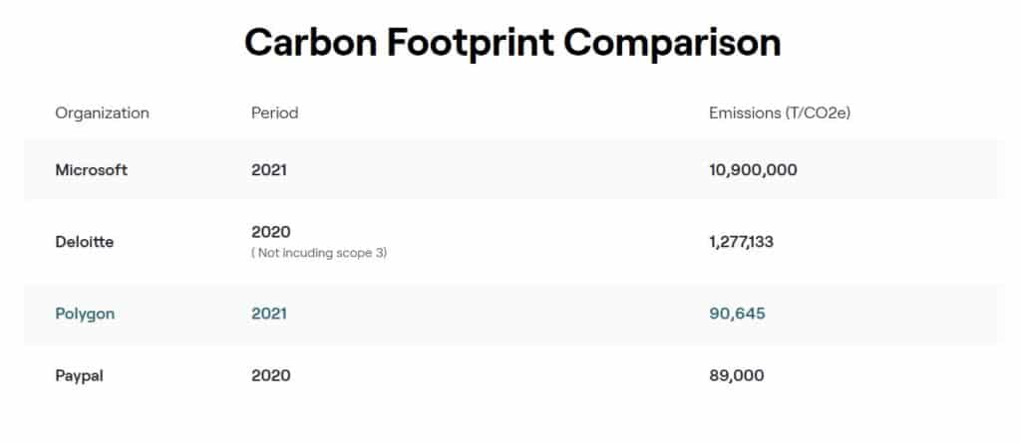Screen dimensions: 1021x443
Task: Click Microsoft's 10,900,000 emissions value
Action: [x=753, y=170]
